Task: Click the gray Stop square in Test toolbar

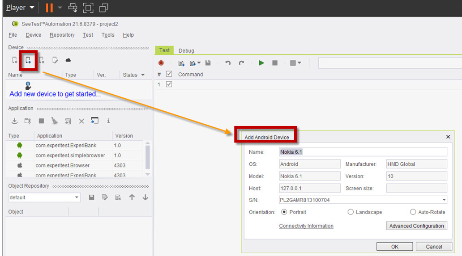Action: (x=274, y=63)
